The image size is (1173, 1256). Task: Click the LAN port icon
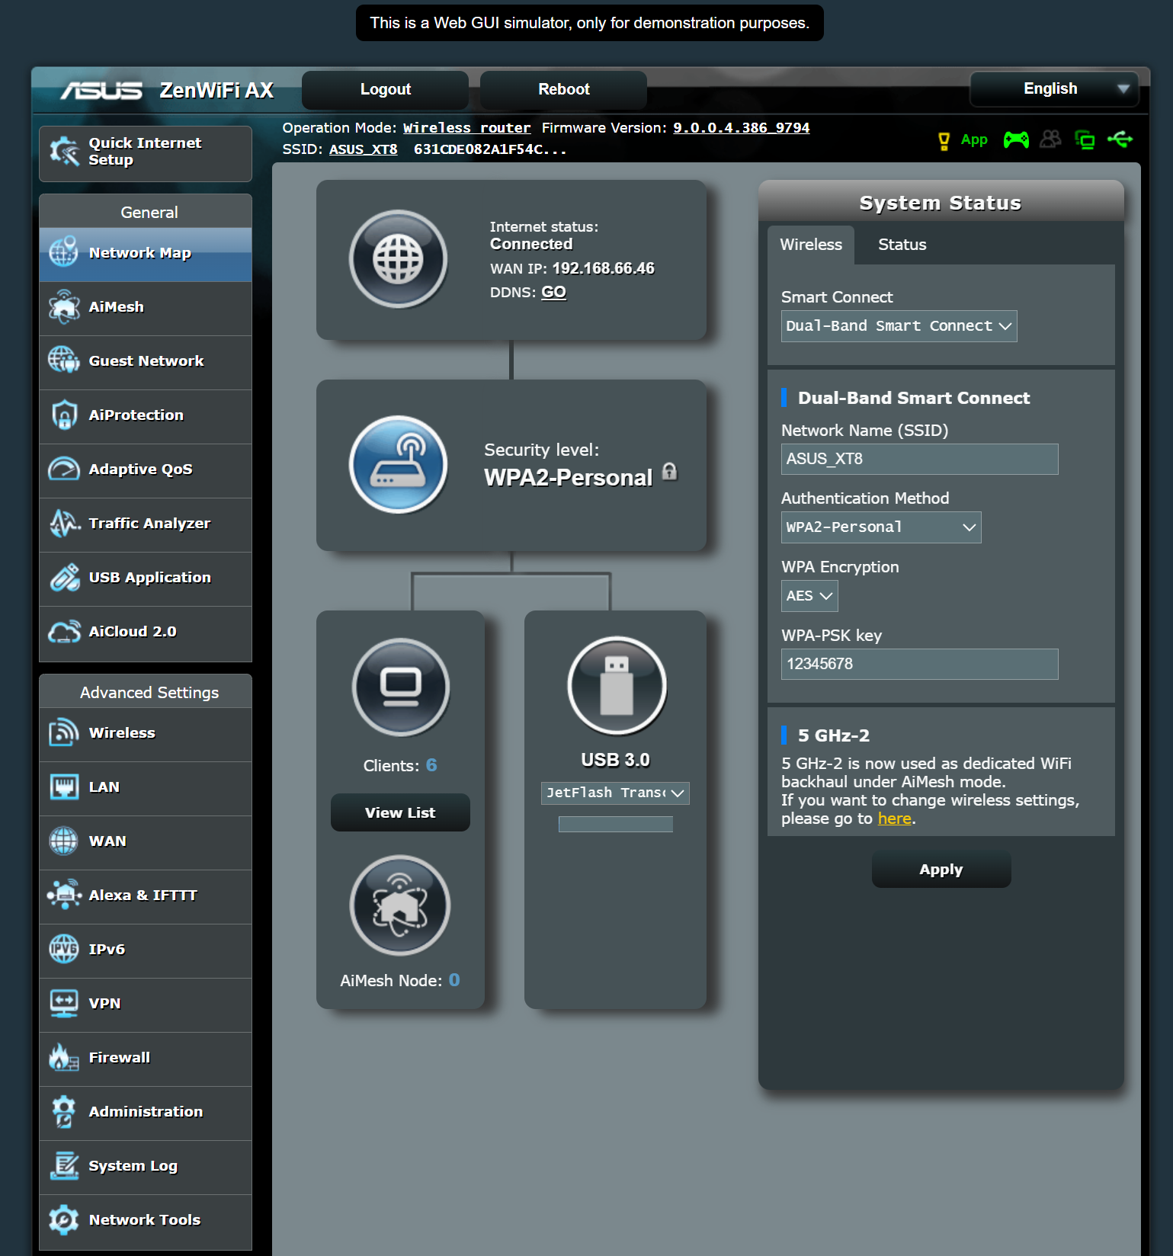click(64, 787)
